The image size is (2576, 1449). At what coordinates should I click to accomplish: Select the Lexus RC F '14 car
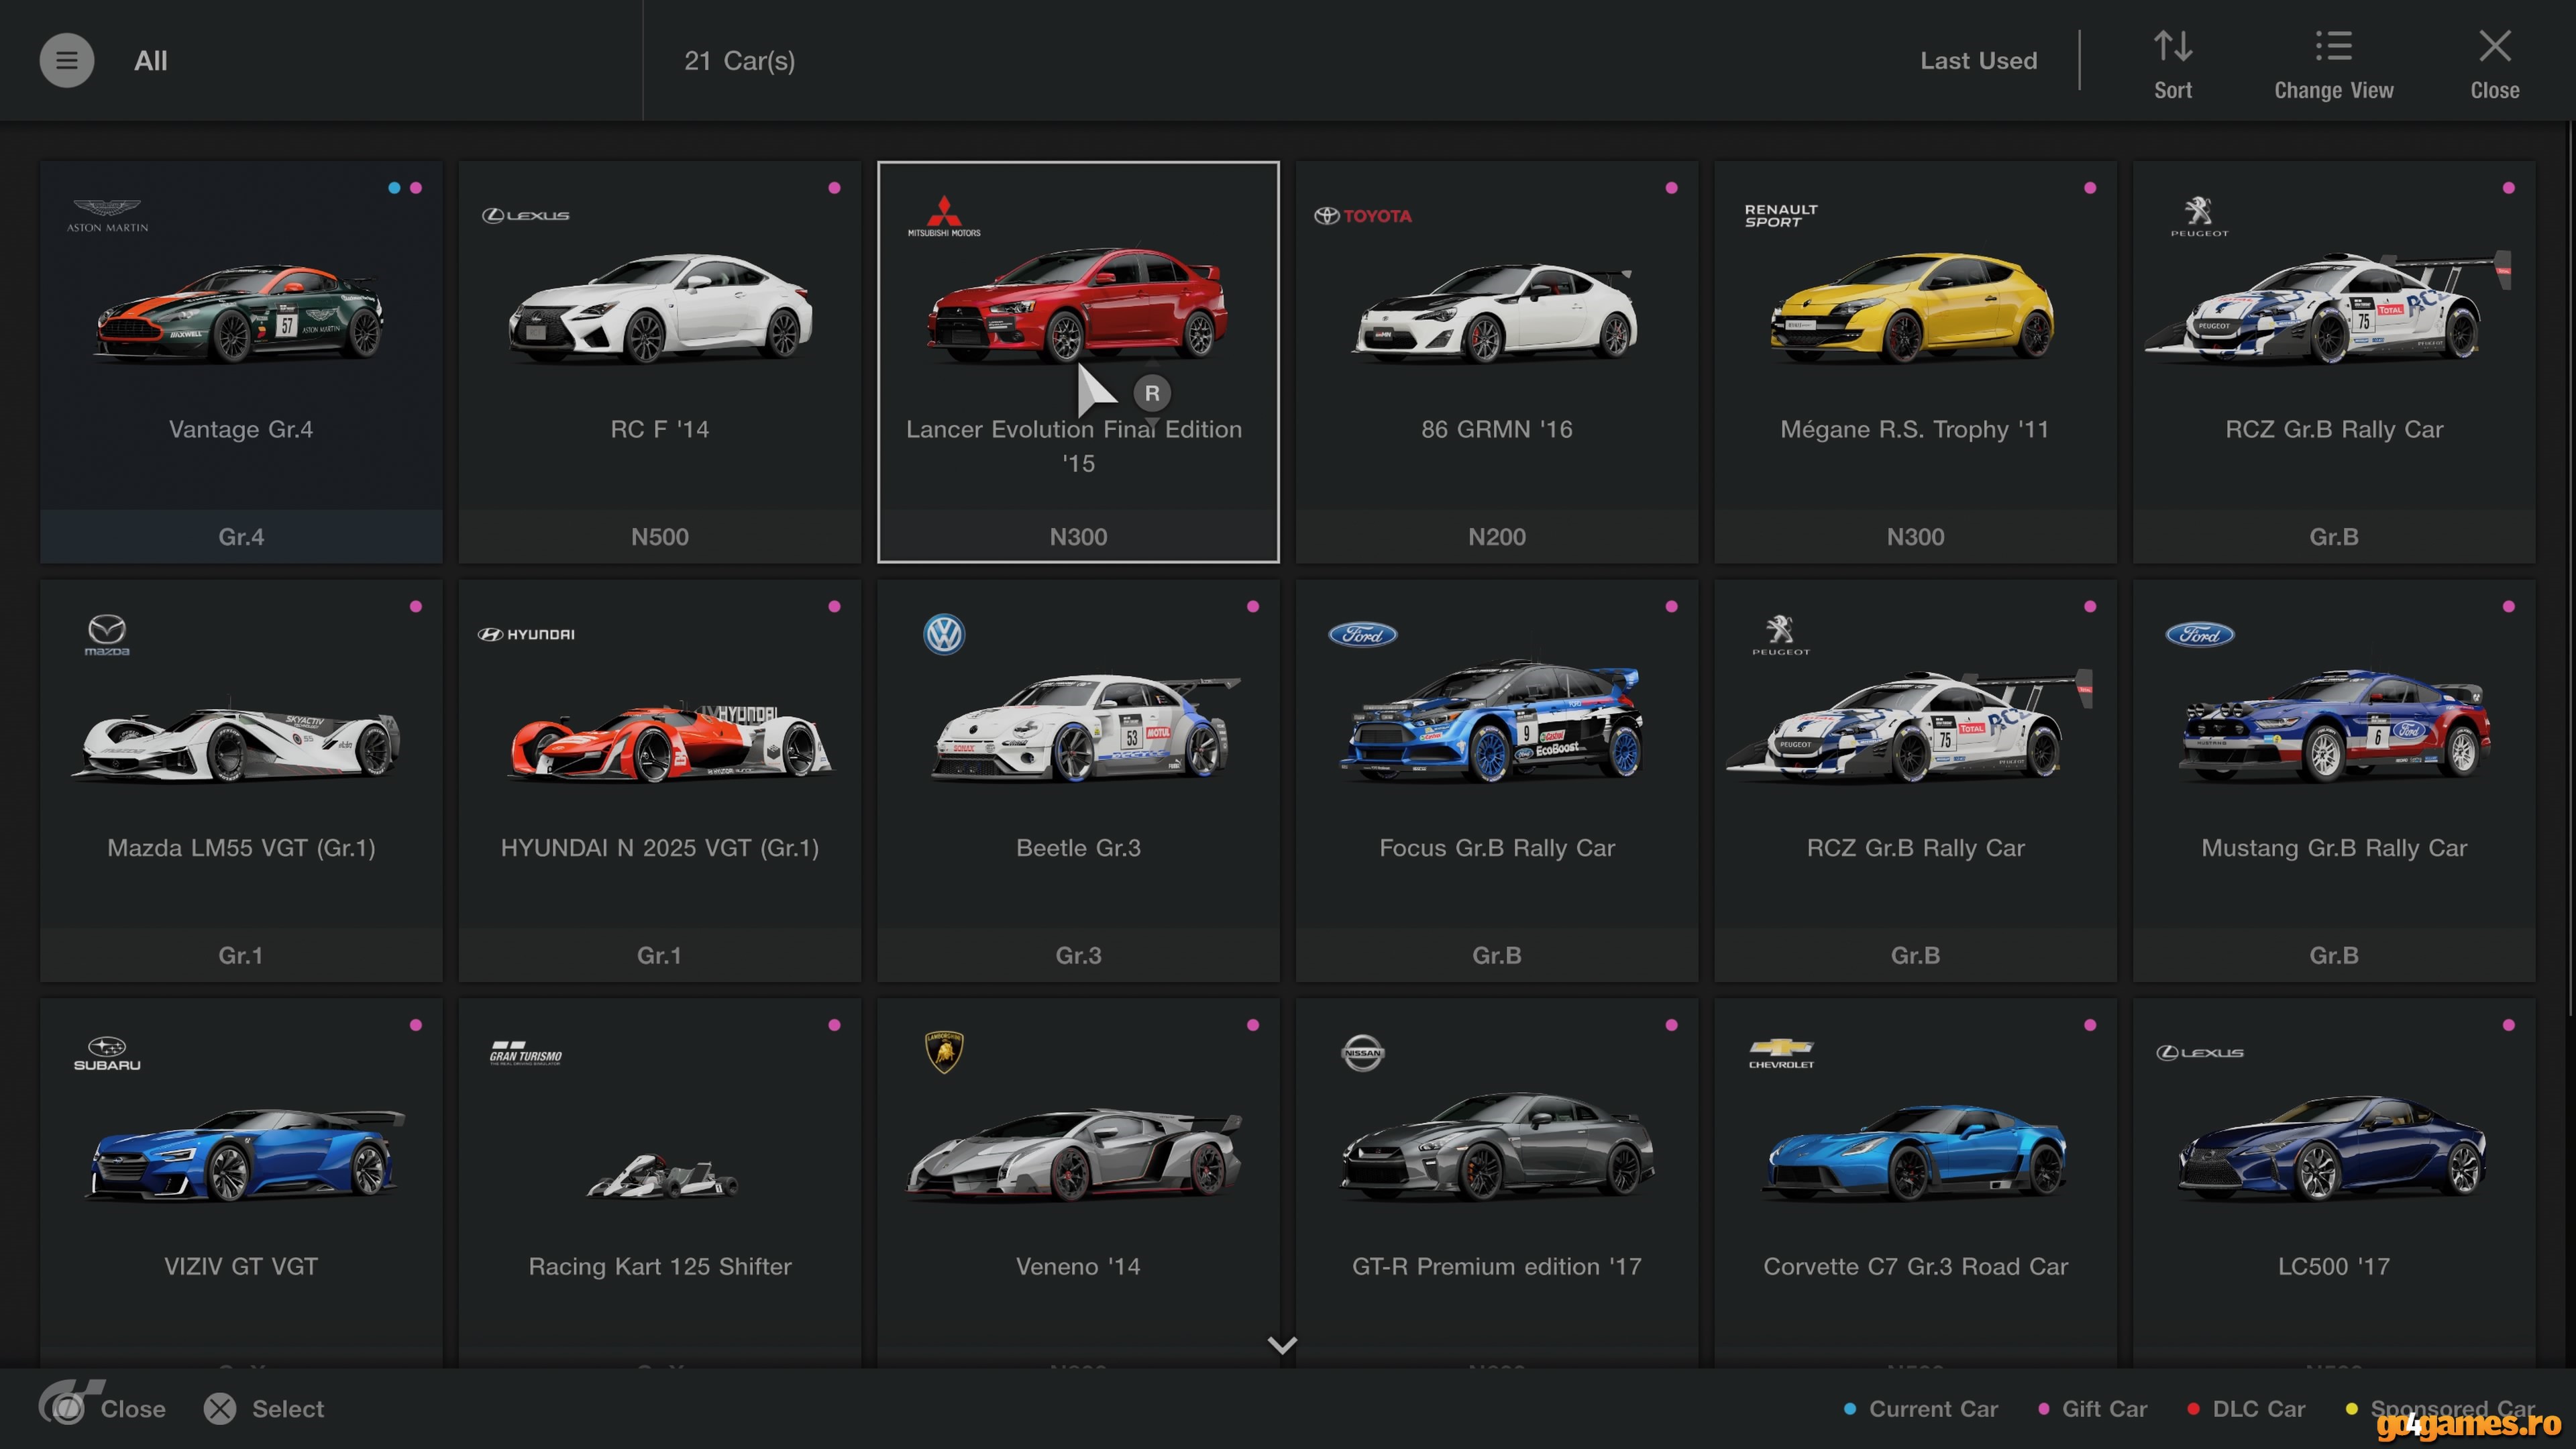pyautogui.click(x=659, y=362)
